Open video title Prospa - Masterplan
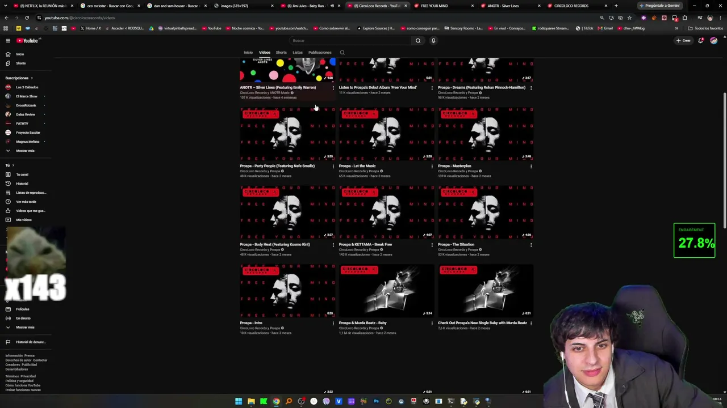Viewport: 727px width, 408px height. 454,166
